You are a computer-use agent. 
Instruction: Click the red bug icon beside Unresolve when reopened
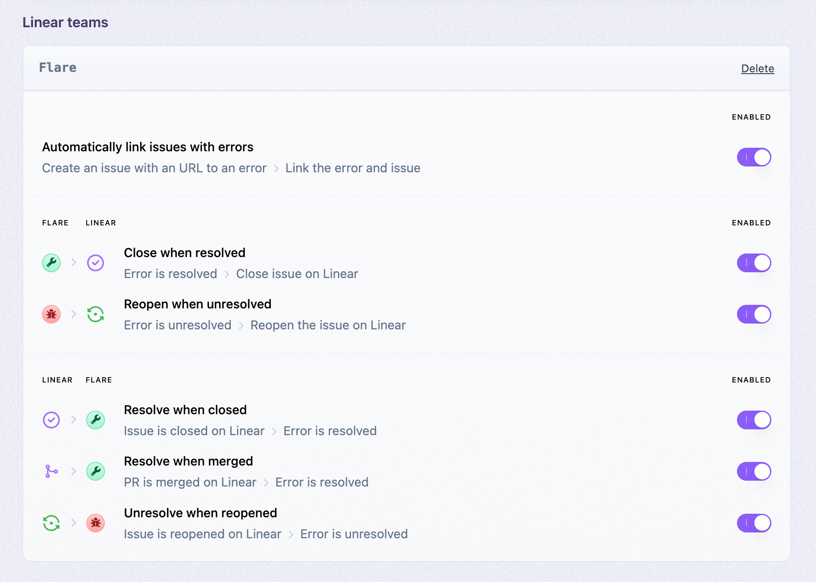click(96, 523)
